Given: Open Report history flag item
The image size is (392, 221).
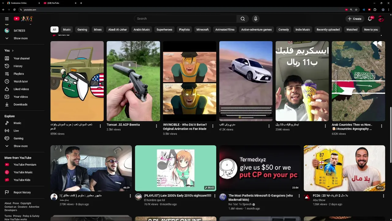Looking at the screenshot, I should coord(22,192).
